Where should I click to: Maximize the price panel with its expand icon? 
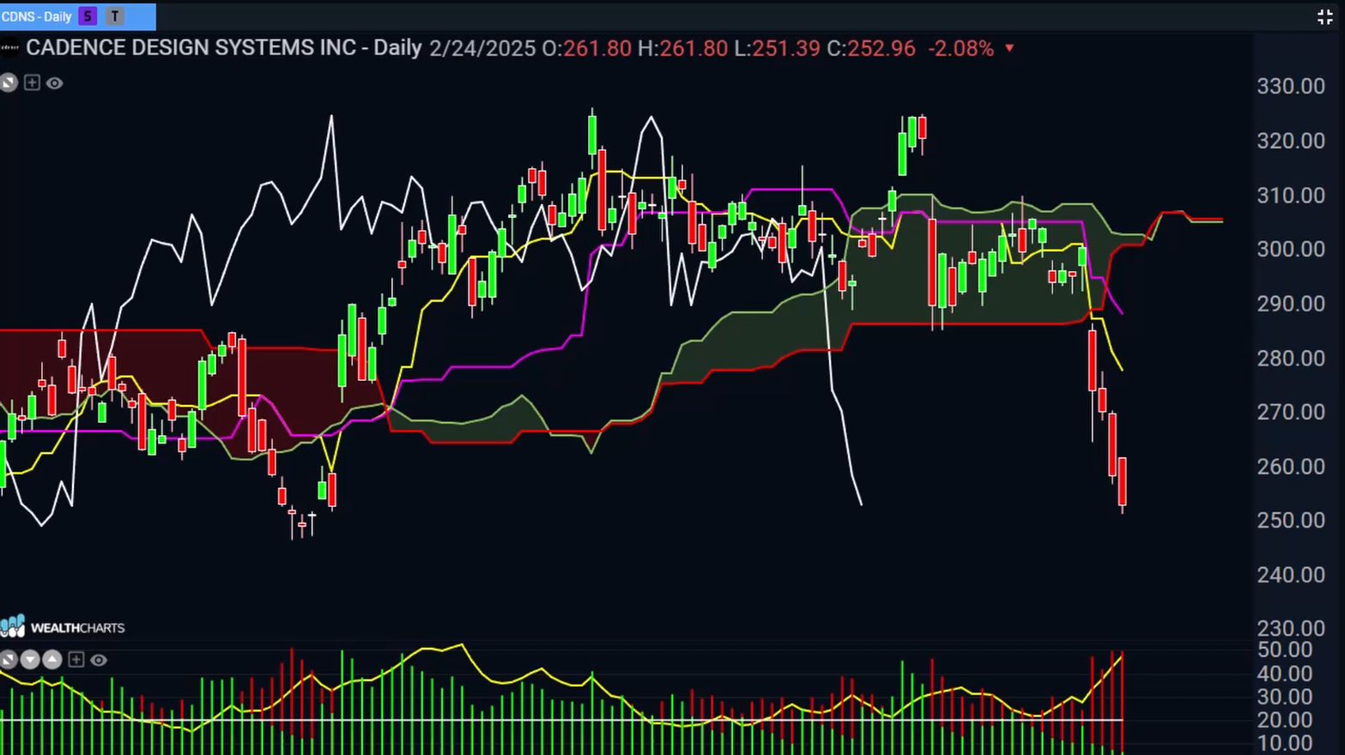9,83
